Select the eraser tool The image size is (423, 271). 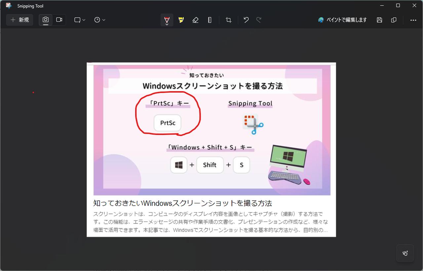coord(195,20)
